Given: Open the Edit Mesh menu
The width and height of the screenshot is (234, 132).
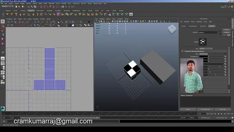Looking at the screenshot, I should [x=52, y=3].
